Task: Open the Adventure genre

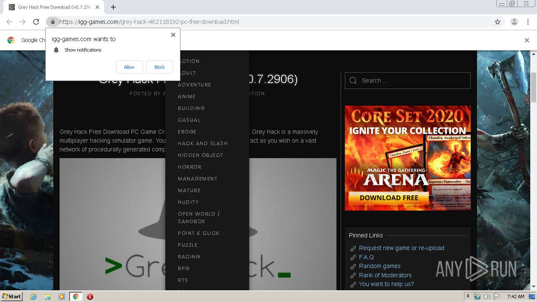Action: 195,85
